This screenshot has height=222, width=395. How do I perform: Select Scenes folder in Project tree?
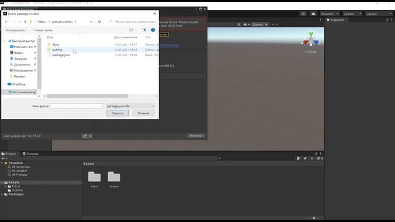coord(17,191)
